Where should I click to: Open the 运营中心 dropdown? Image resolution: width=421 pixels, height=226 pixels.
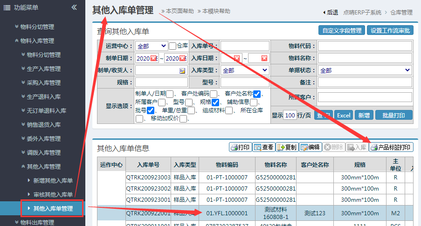pos(152,46)
